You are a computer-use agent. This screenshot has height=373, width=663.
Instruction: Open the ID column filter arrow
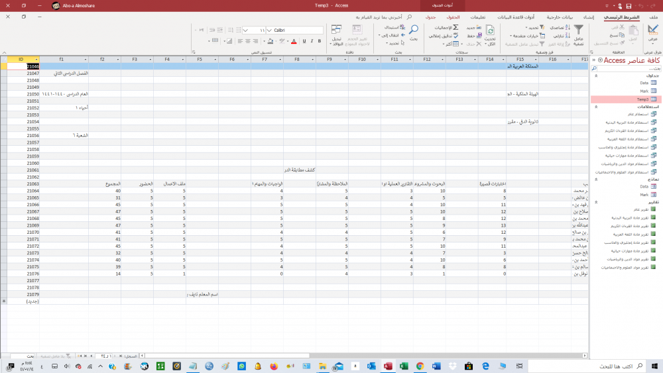(x=36, y=60)
